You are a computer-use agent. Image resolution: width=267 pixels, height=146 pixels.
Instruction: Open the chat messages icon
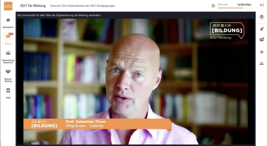click(262, 40)
